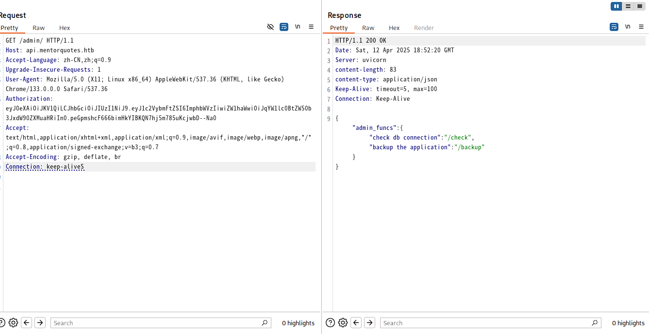The width and height of the screenshot is (649, 334).
Task: Open the Render tab in Response
Action: (424, 28)
